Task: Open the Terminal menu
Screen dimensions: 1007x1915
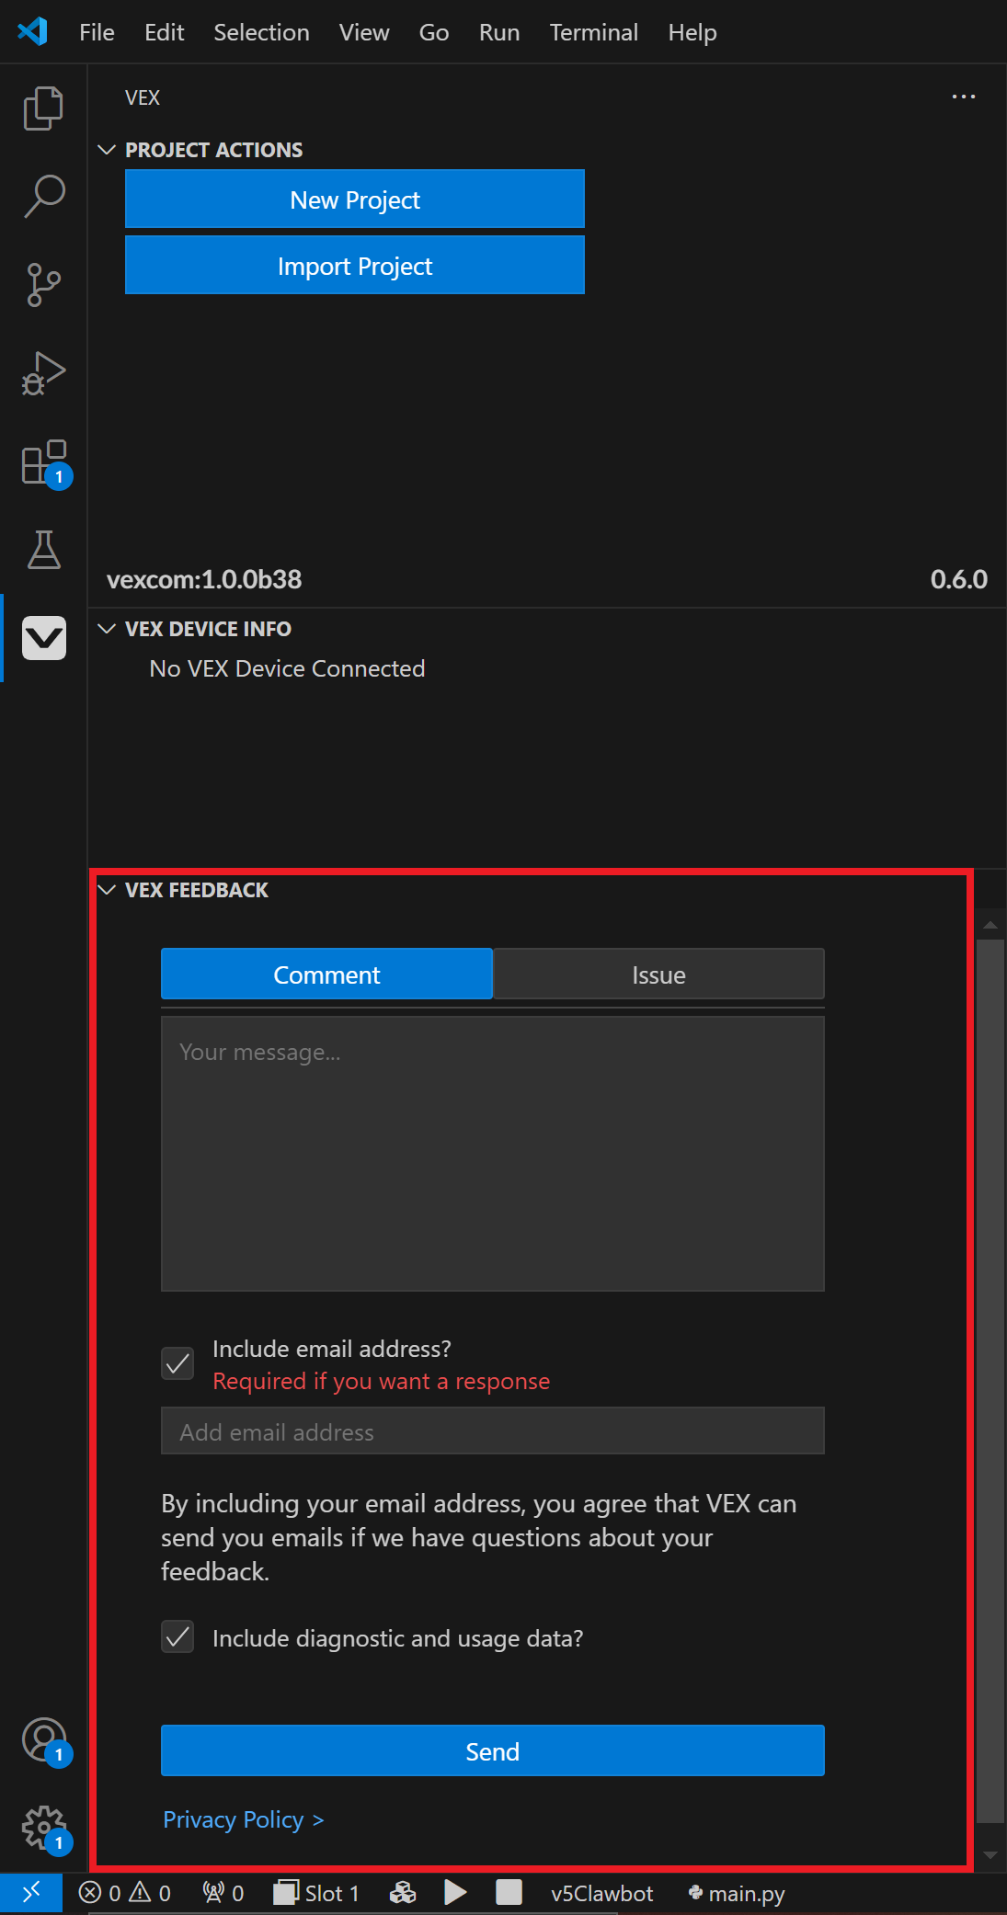Action: (x=593, y=32)
